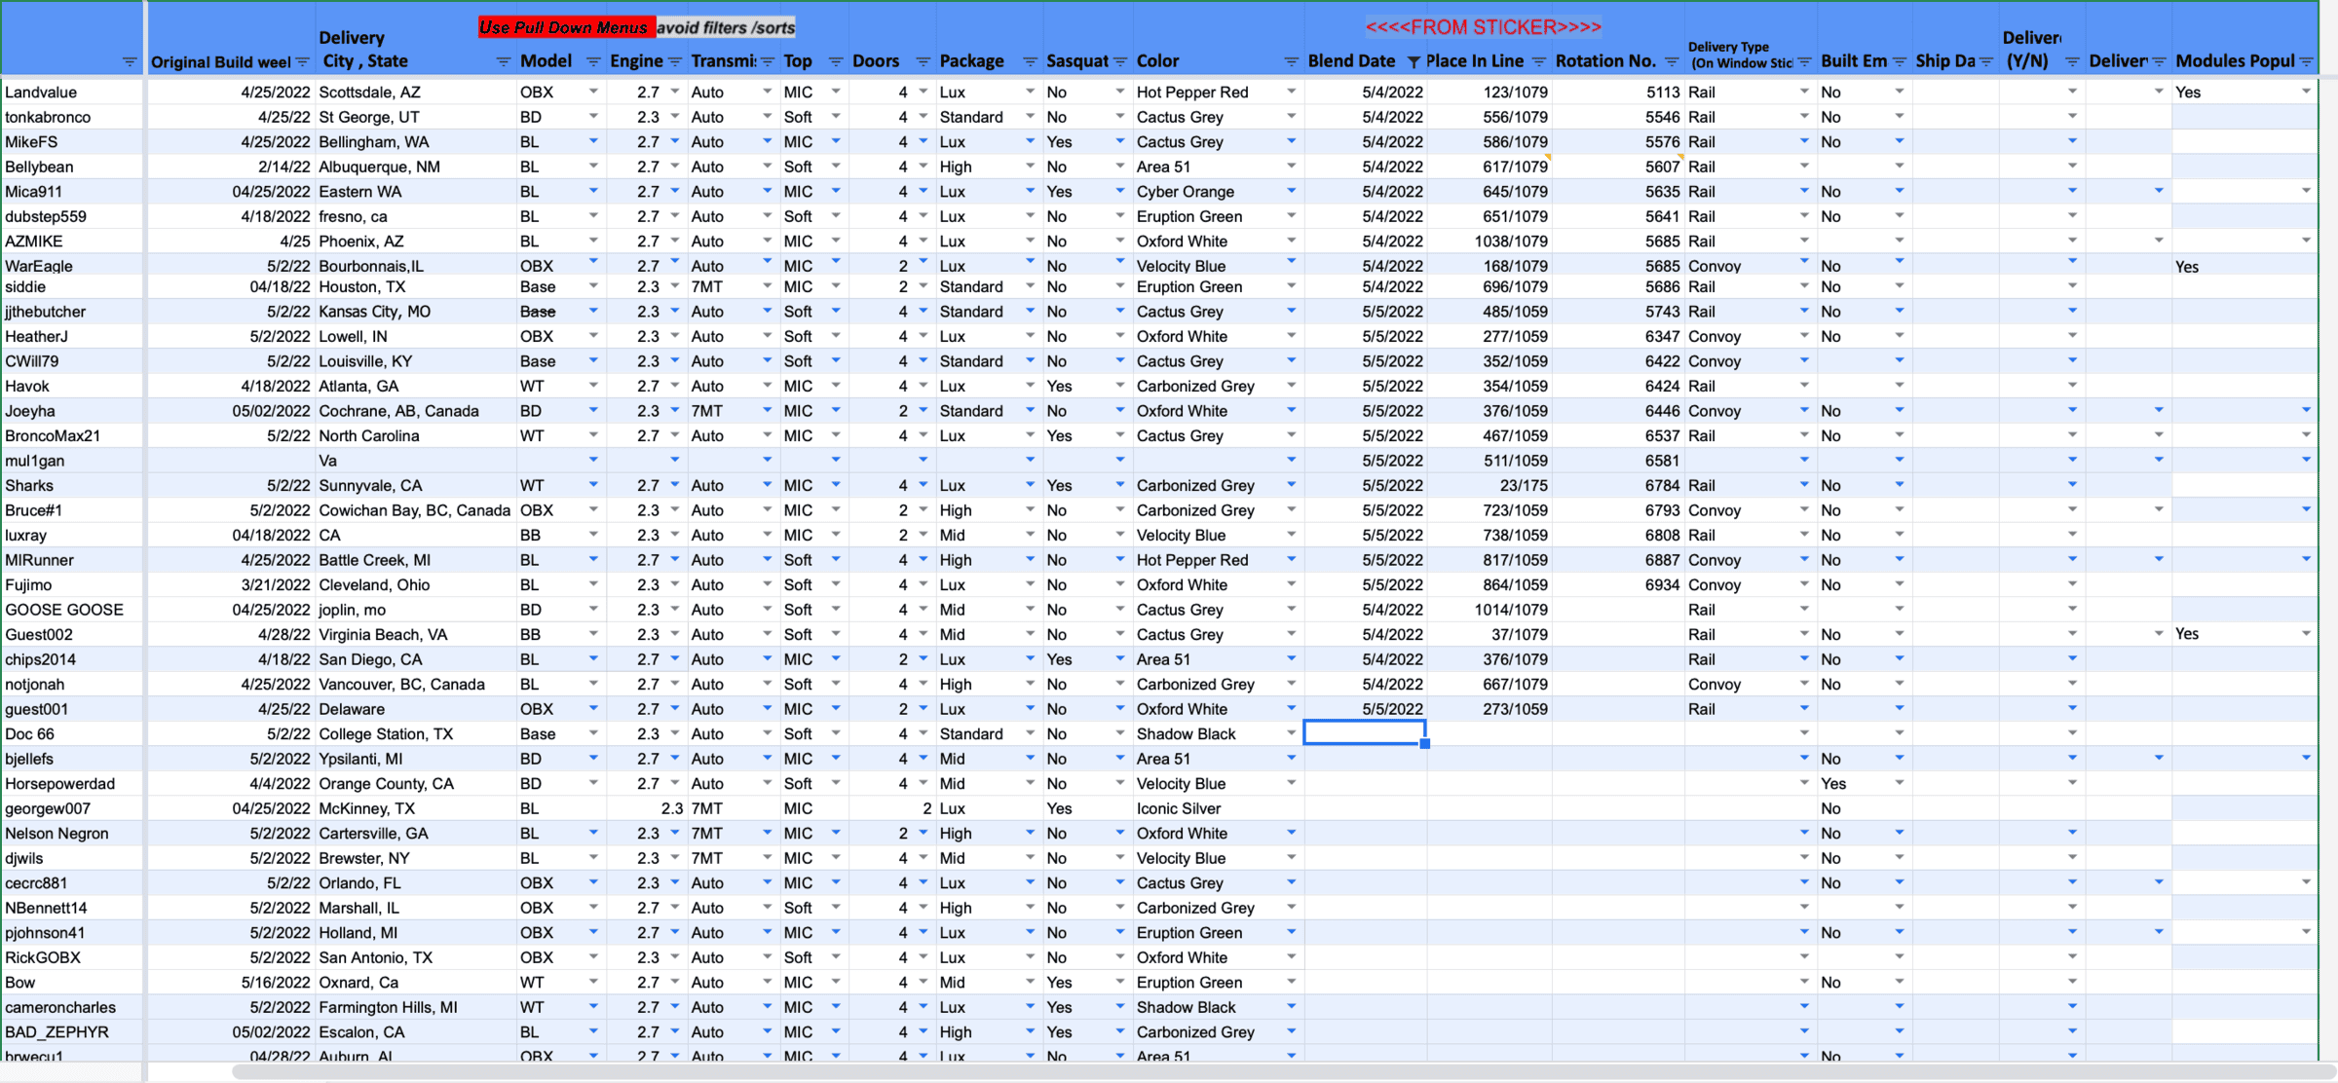Expand Engine dropdown in tonkabronco row

tap(675, 117)
